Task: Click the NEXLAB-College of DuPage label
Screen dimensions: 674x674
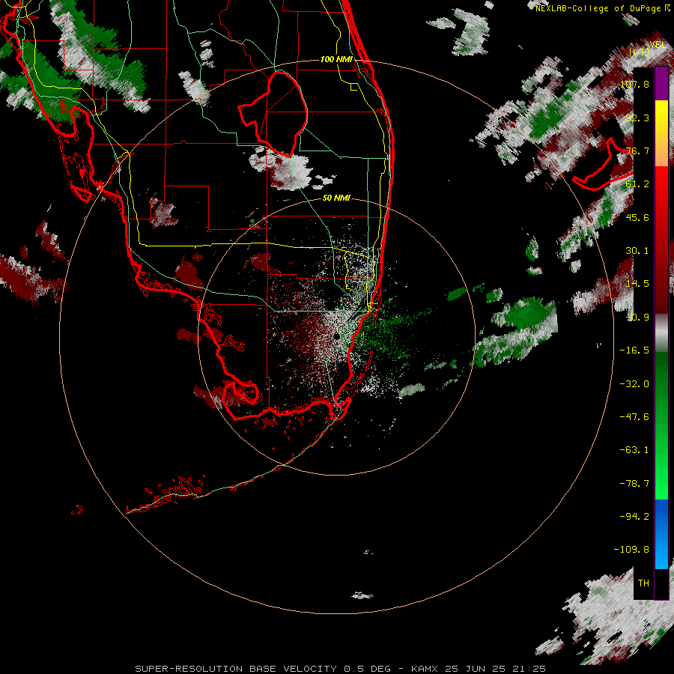Action: pos(603,8)
